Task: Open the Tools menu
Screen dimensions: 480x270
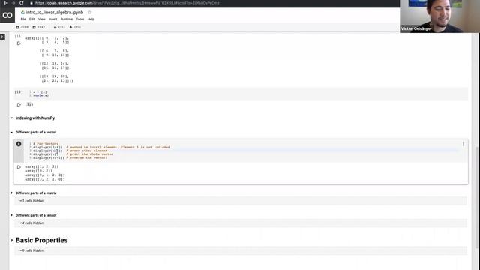Action: click(x=80, y=19)
